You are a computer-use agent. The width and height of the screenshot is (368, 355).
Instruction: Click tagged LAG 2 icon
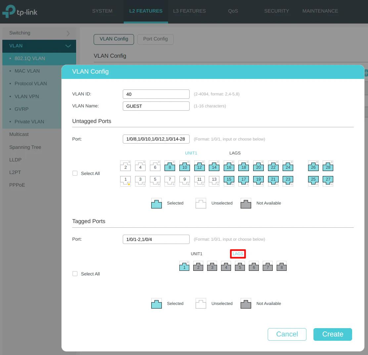click(198, 266)
